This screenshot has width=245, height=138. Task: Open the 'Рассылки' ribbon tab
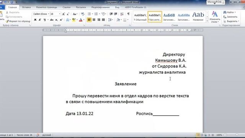81,7
